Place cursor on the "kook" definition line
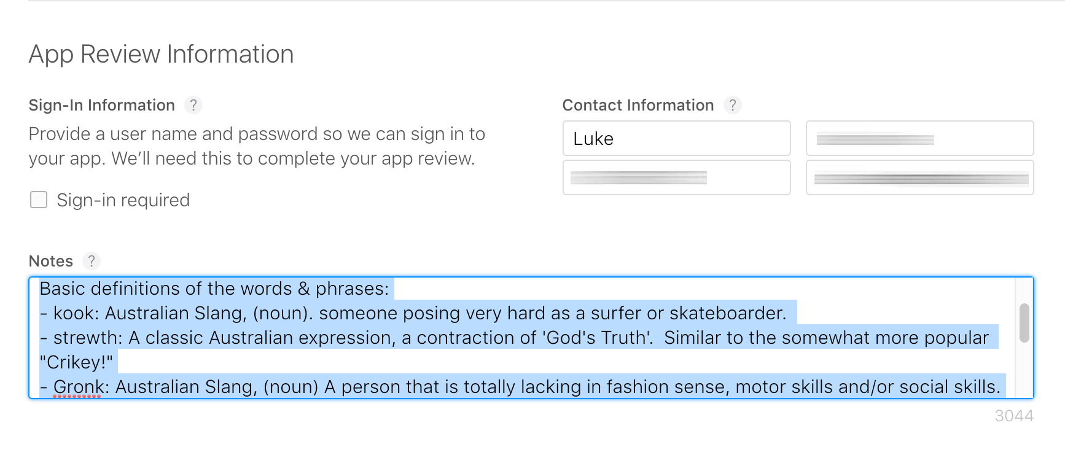 [x=413, y=313]
